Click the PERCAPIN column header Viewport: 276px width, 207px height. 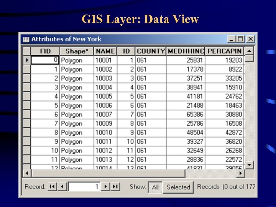pos(224,51)
